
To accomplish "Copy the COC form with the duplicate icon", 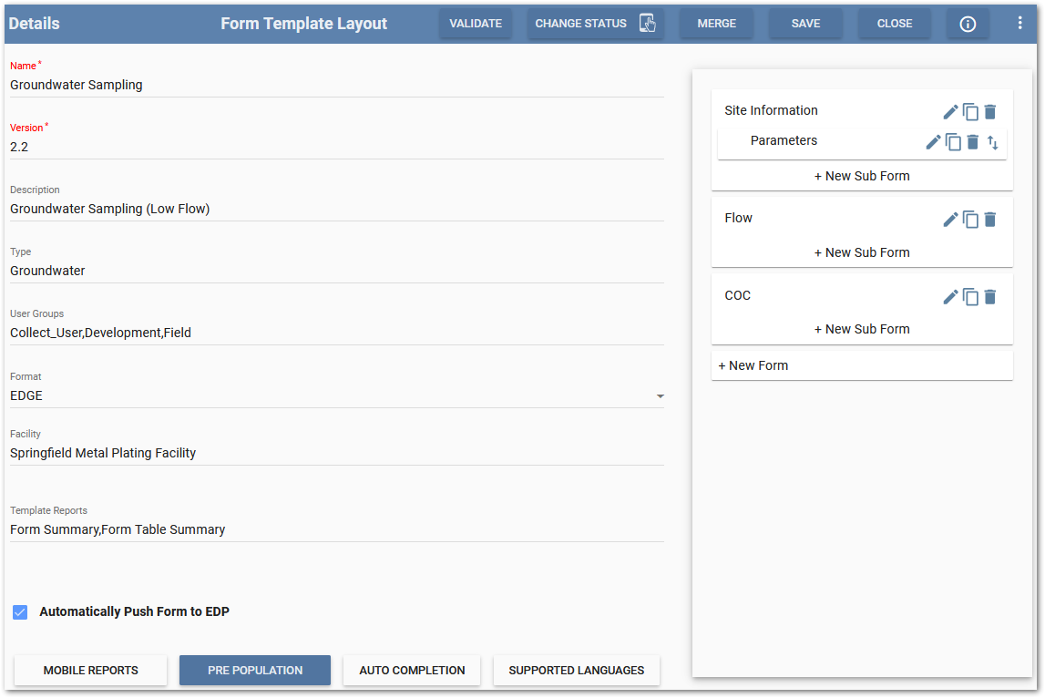I will [970, 296].
